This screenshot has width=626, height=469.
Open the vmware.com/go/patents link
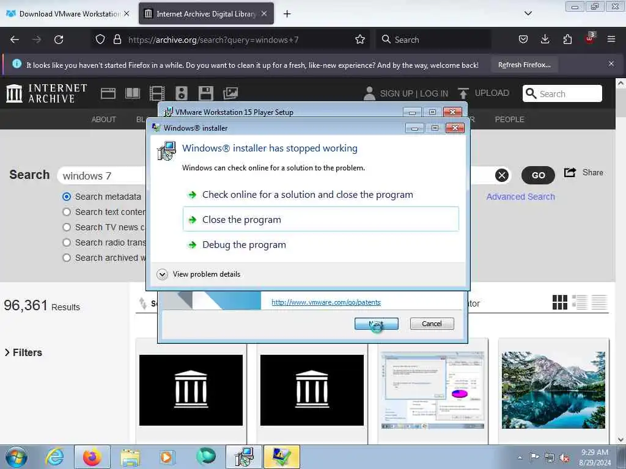(x=326, y=302)
